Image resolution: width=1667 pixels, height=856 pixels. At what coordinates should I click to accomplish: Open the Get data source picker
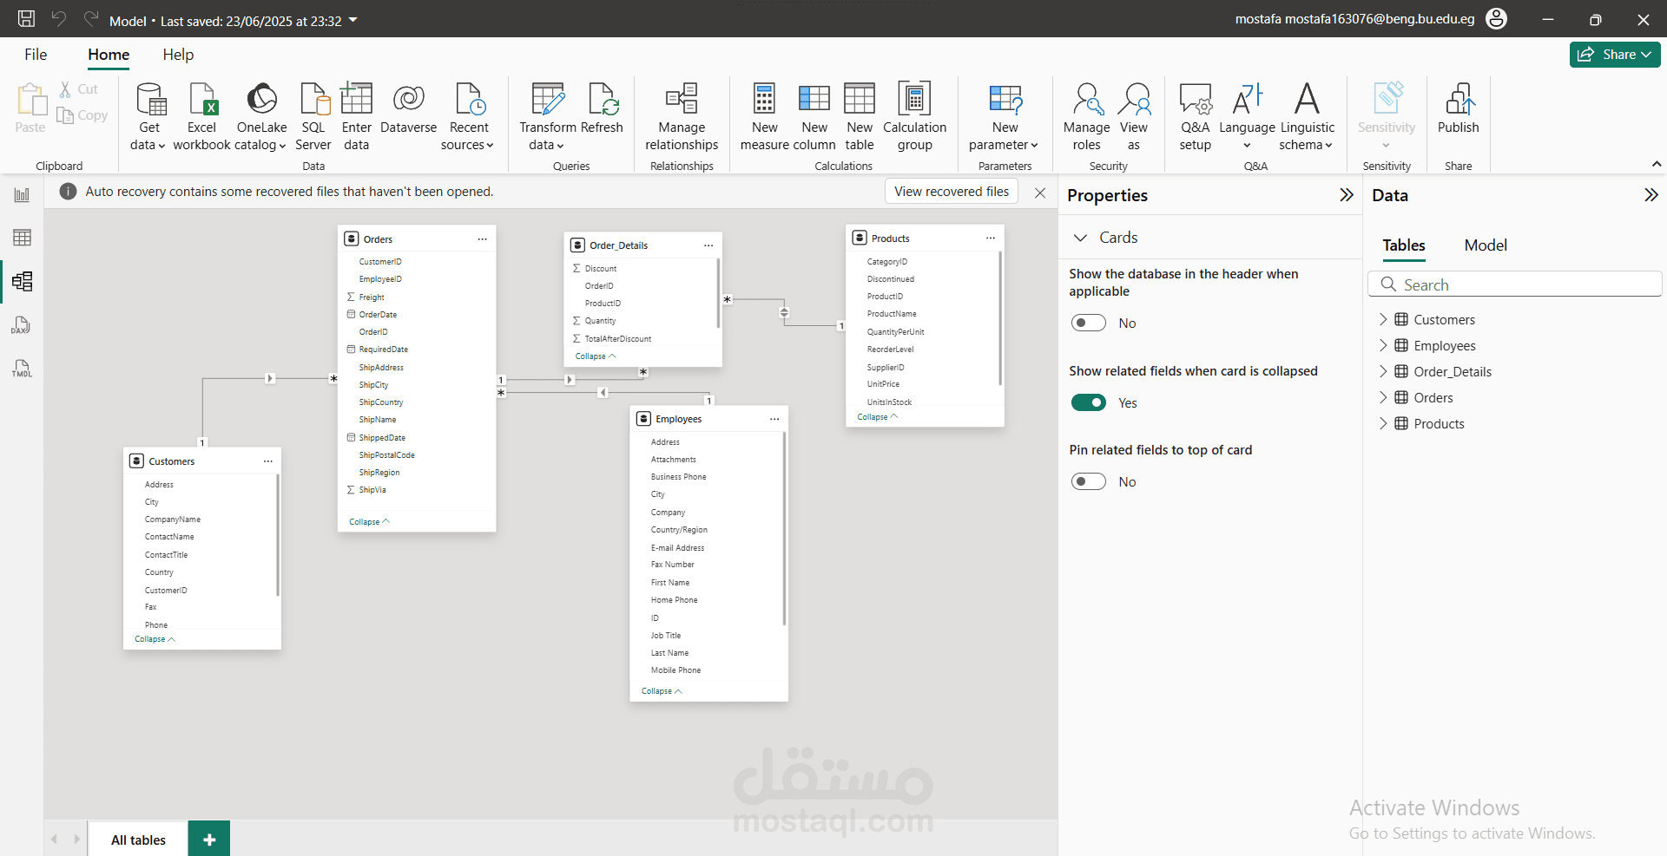point(148,117)
